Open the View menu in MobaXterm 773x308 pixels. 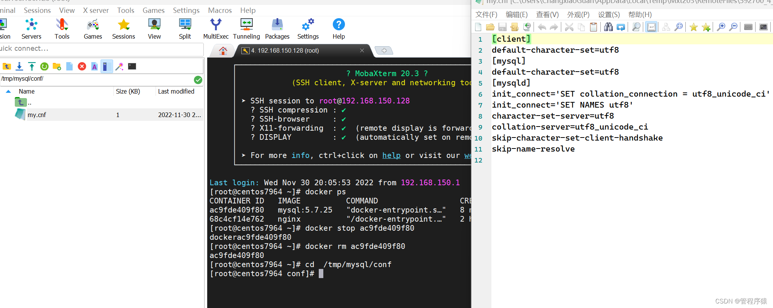click(x=67, y=11)
